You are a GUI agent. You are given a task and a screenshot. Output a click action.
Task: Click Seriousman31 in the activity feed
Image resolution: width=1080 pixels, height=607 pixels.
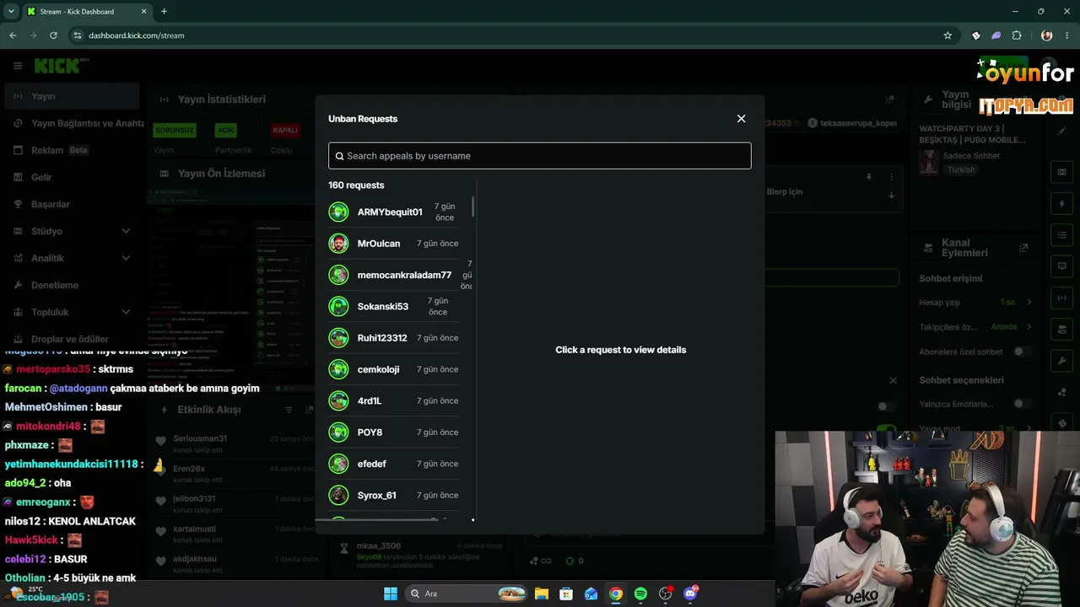pyautogui.click(x=200, y=438)
